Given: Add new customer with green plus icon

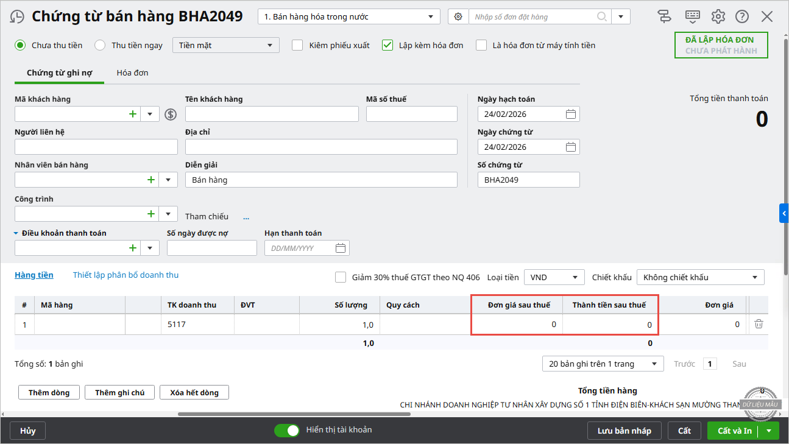Looking at the screenshot, I should point(133,114).
